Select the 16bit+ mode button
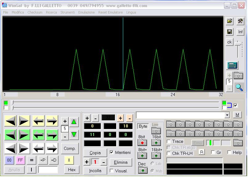 (x=156, y=155)
